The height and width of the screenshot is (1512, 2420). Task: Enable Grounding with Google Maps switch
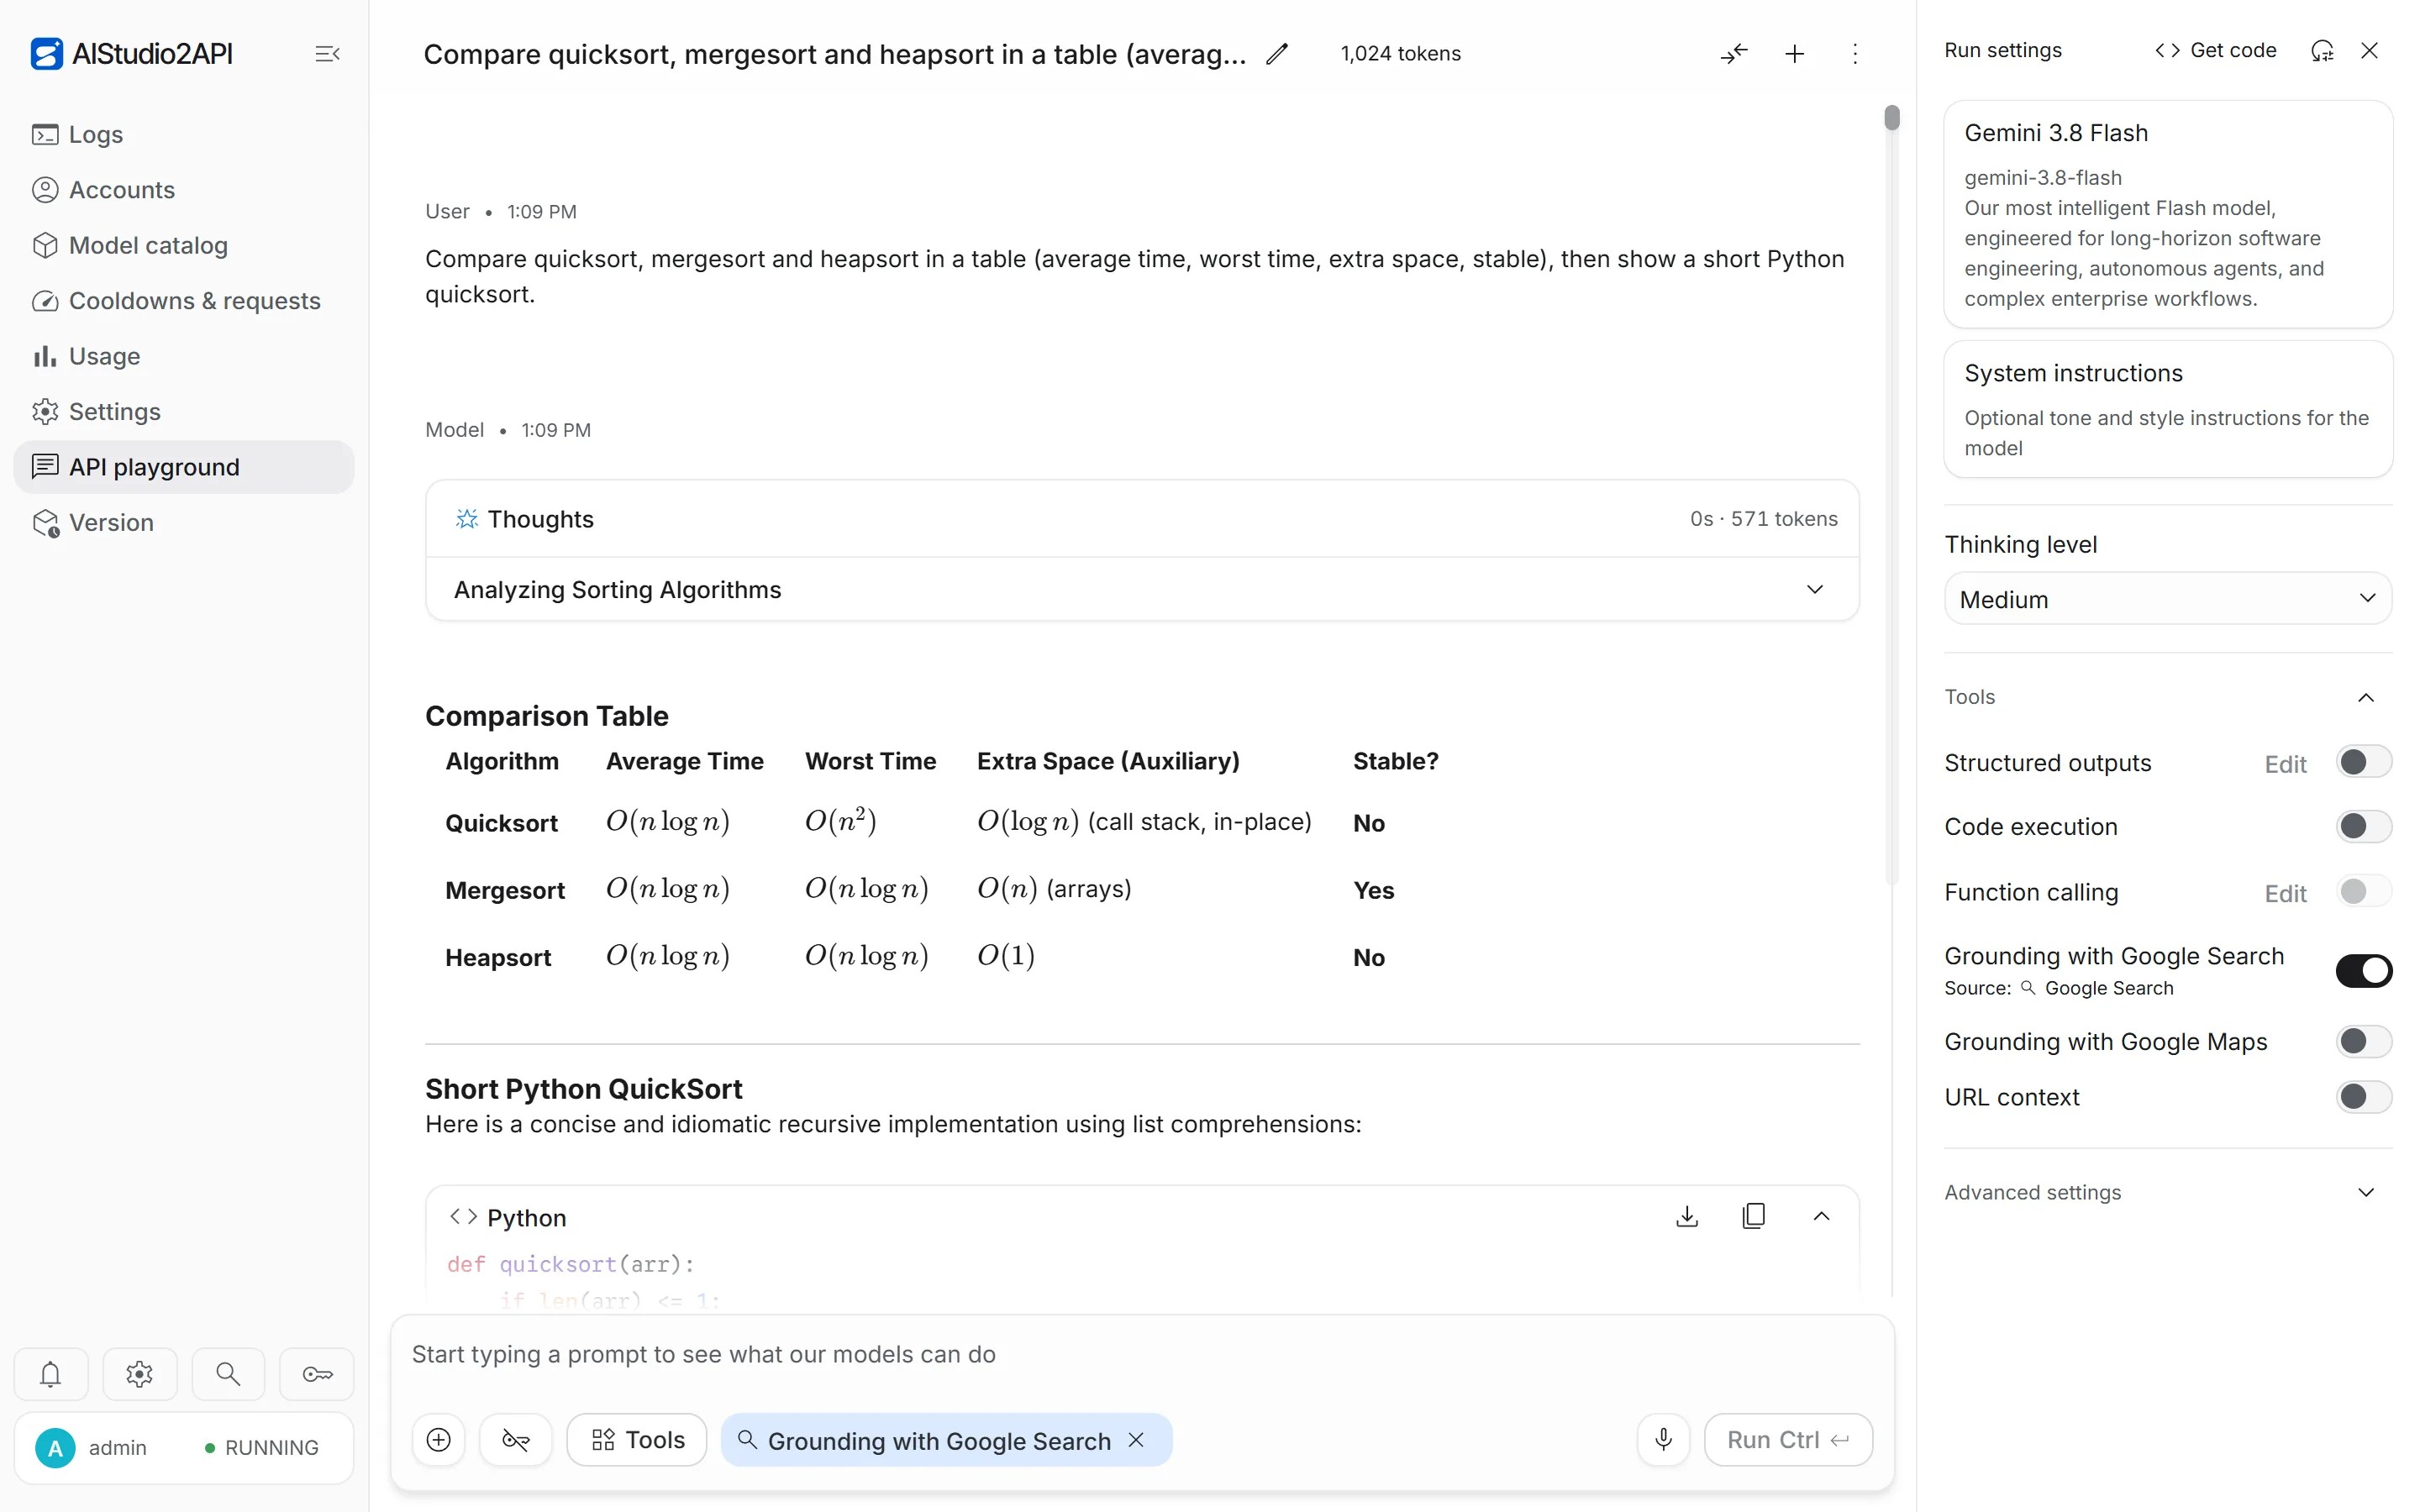[2364, 1041]
